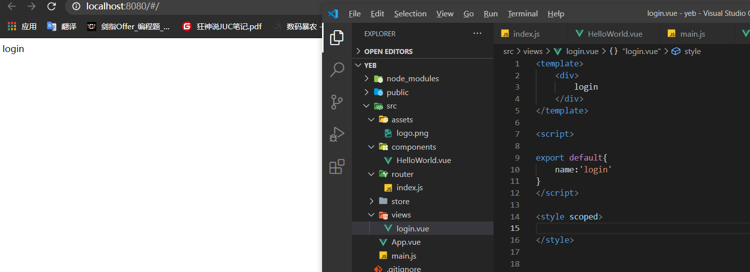This screenshot has width=750, height=272.
Task: Open the Run and Debug icon
Action: pyautogui.click(x=337, y=134)
